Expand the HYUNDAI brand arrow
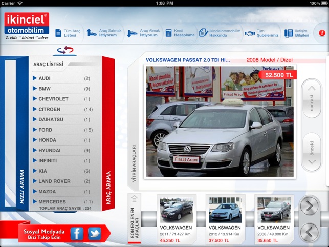This screenshot has width=329, height=247. pyautogui.click(x=35, y=150)
